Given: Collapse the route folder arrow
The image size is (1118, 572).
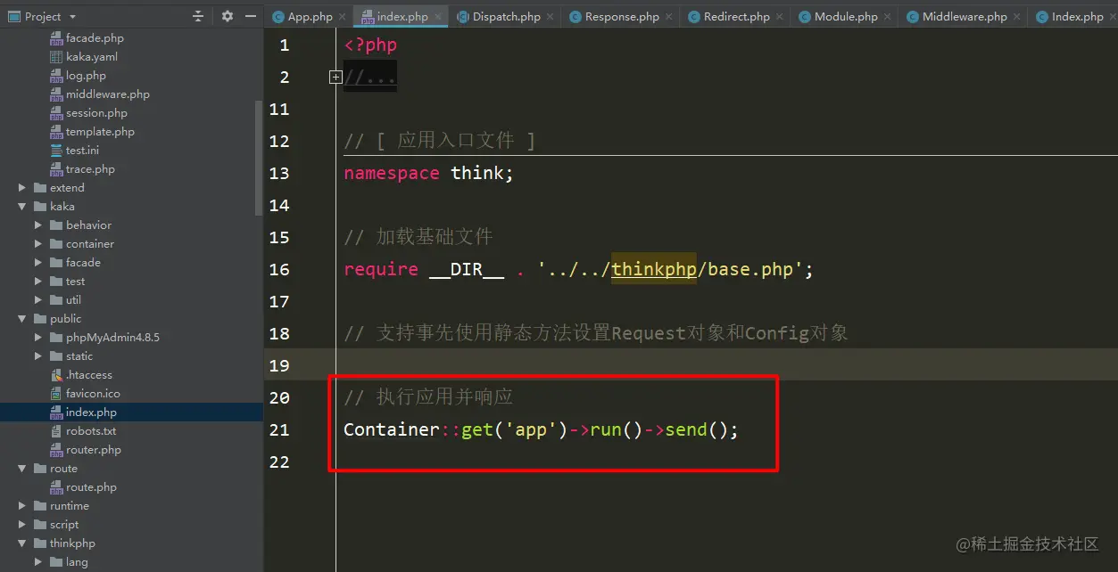Looking at the screenshot, I should pyautogui.click(x=22, y=469).
